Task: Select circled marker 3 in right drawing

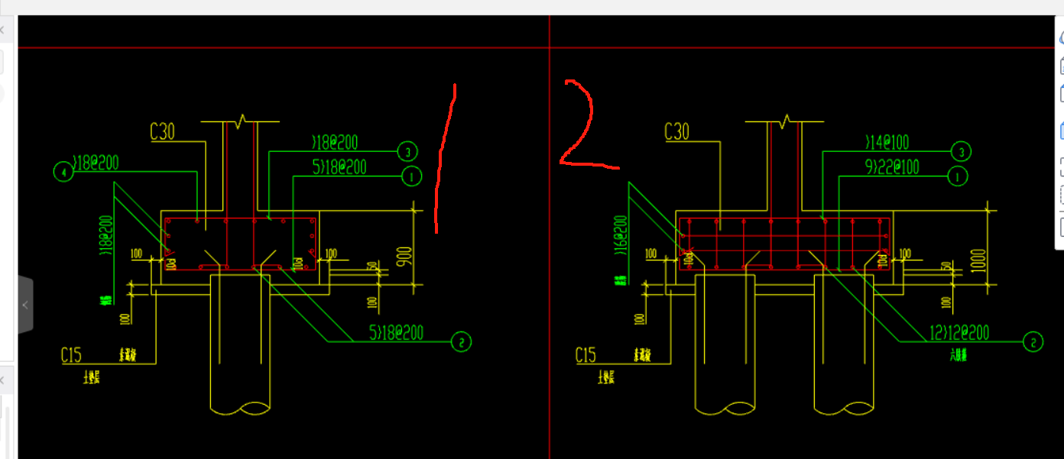Action: pyautogui.click(x=962, y=152)
